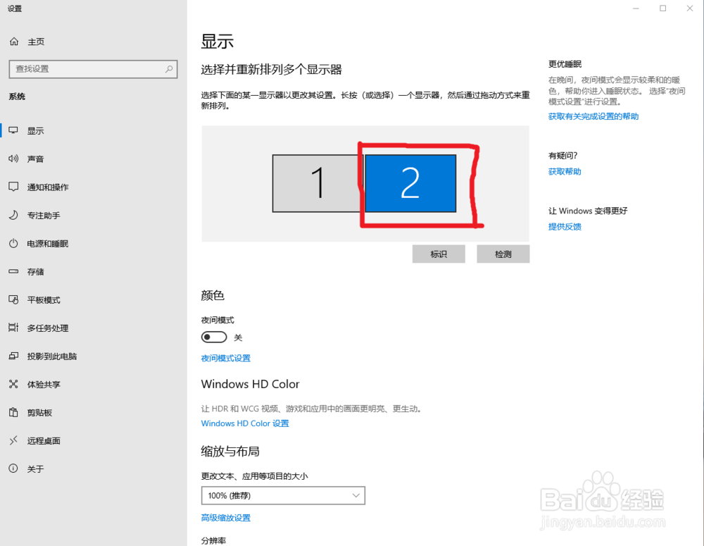
Task: Click the 远程桌面 remote desktop icon
Action: click(13, 440)
